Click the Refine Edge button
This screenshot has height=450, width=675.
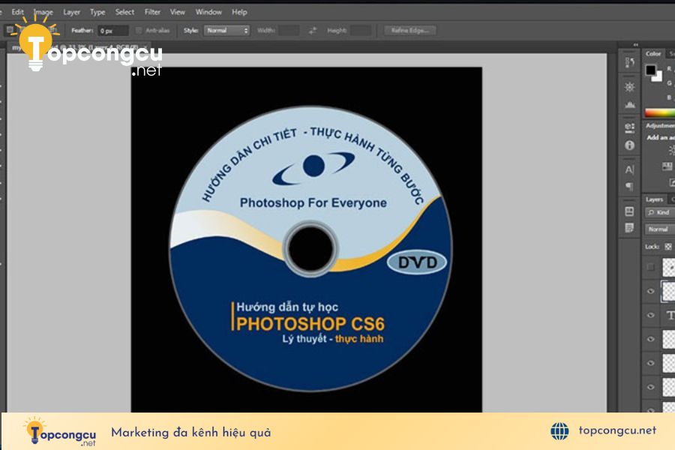(x=409, y=31)
